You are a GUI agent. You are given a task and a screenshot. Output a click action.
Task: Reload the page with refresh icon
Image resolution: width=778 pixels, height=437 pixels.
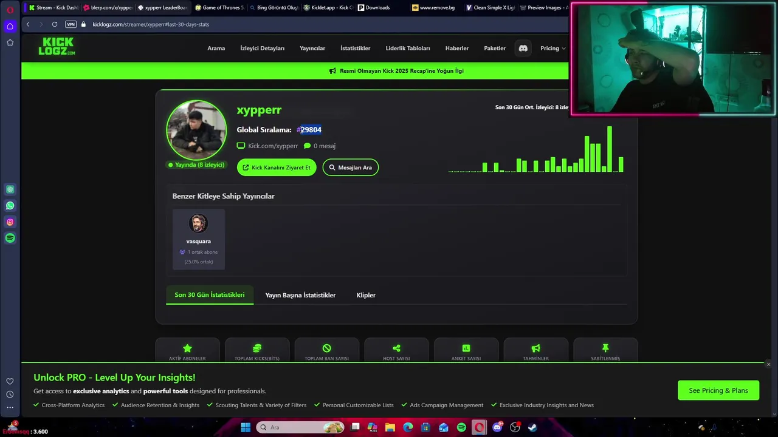tap(55, 24)
